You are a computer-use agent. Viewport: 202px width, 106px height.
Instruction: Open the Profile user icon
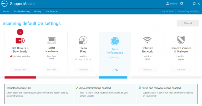tap(168, 3)
